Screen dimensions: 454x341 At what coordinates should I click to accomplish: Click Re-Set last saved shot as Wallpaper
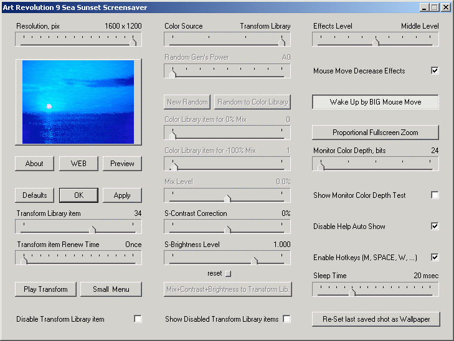(x=376, y=319)
